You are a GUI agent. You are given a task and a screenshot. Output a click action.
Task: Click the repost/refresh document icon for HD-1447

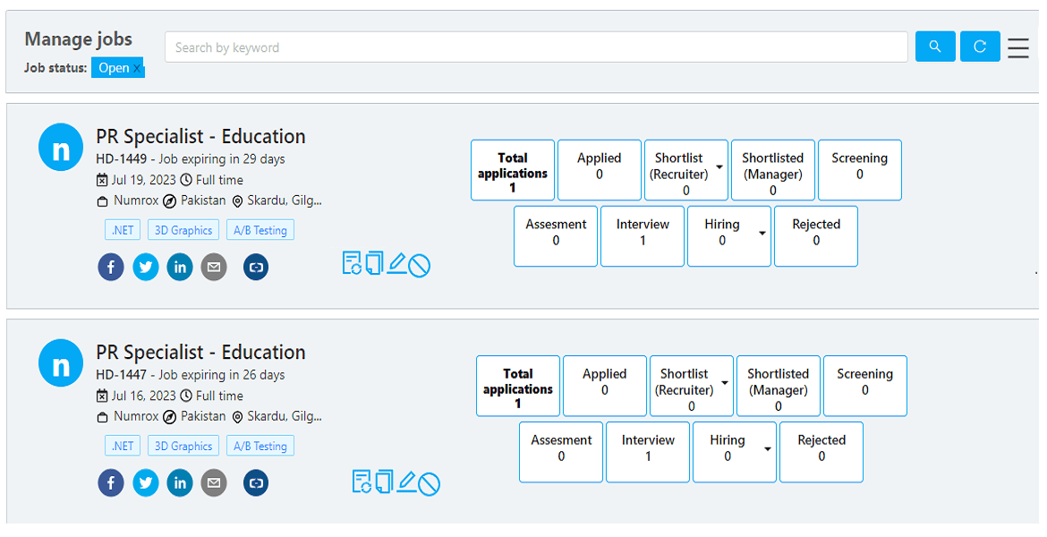(x=362, y=482)
